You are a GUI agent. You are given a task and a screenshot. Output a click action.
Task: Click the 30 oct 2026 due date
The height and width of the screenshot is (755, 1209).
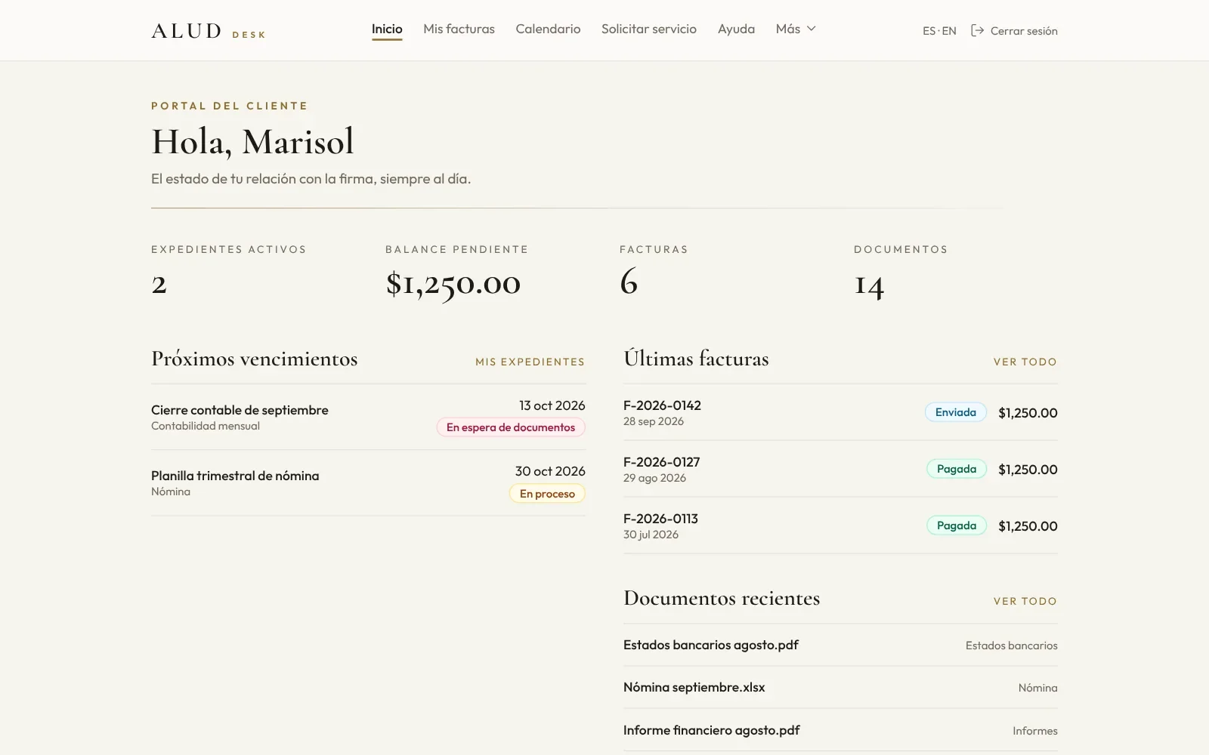[550, 471]
